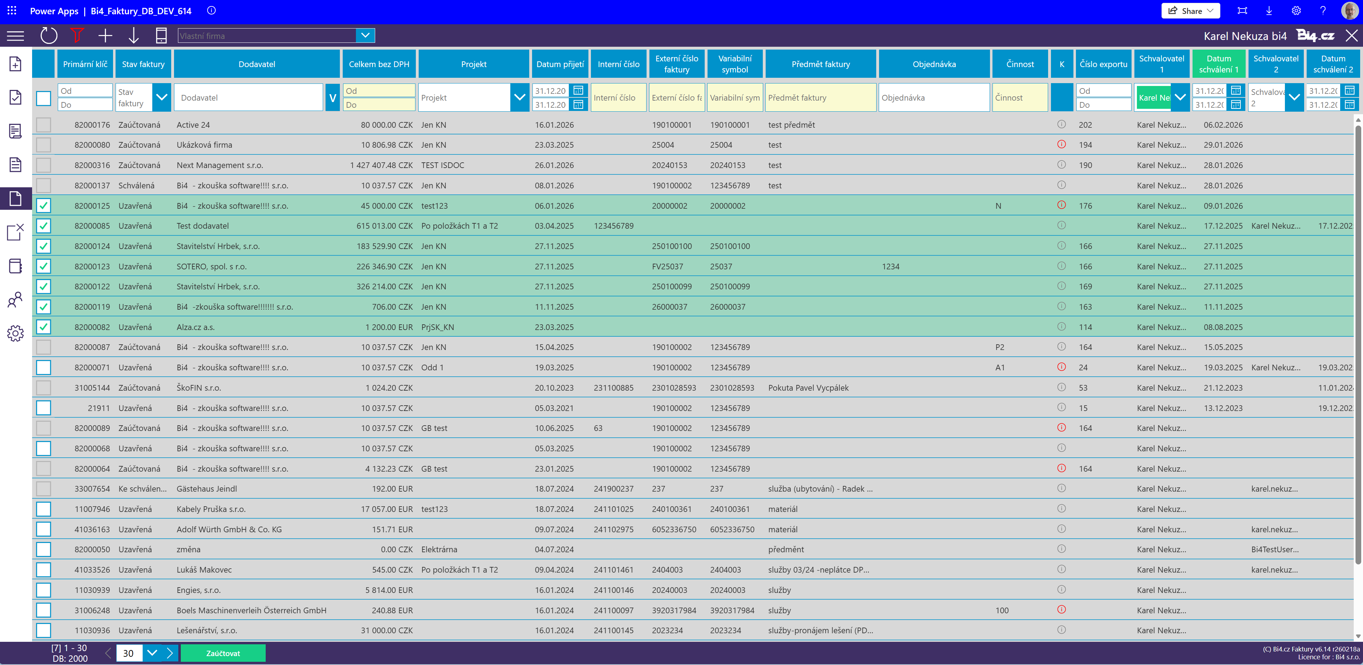Sort by Dodavatel column header
1363x665 pixels.
click(x=257, y=64)
